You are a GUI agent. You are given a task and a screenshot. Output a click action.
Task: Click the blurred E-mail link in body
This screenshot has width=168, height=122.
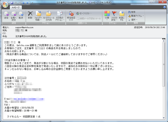point(29,99)
